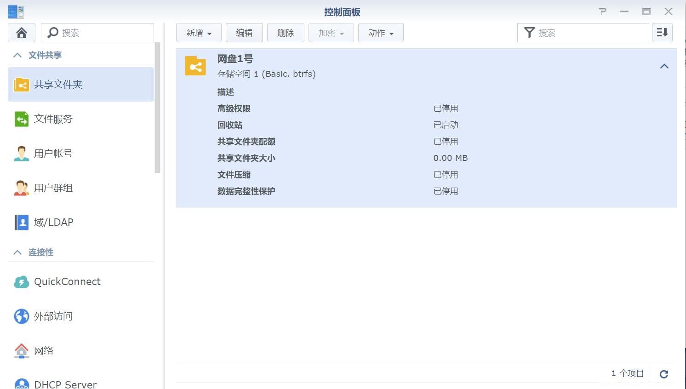Viewport: 686px width, 389px height.
Task: Click the 已启动 status value
Action: tap(446, 125)
